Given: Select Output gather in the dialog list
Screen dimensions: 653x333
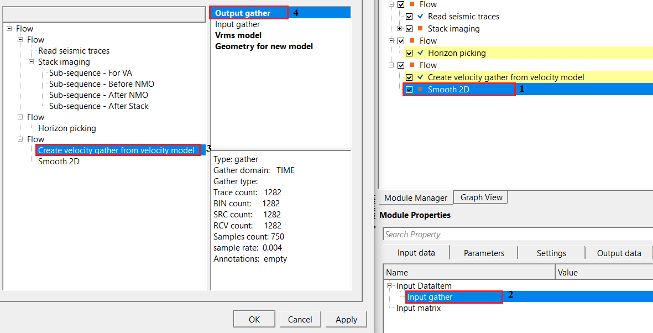Looking at the screenshot, I should click(x=243, y=13).
